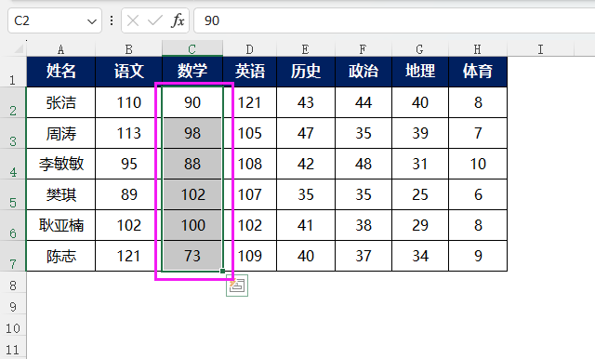Select row 2 header
595x359 pixels.
point(13,102)
